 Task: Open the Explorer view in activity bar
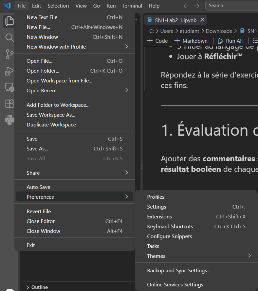(9, 21)
